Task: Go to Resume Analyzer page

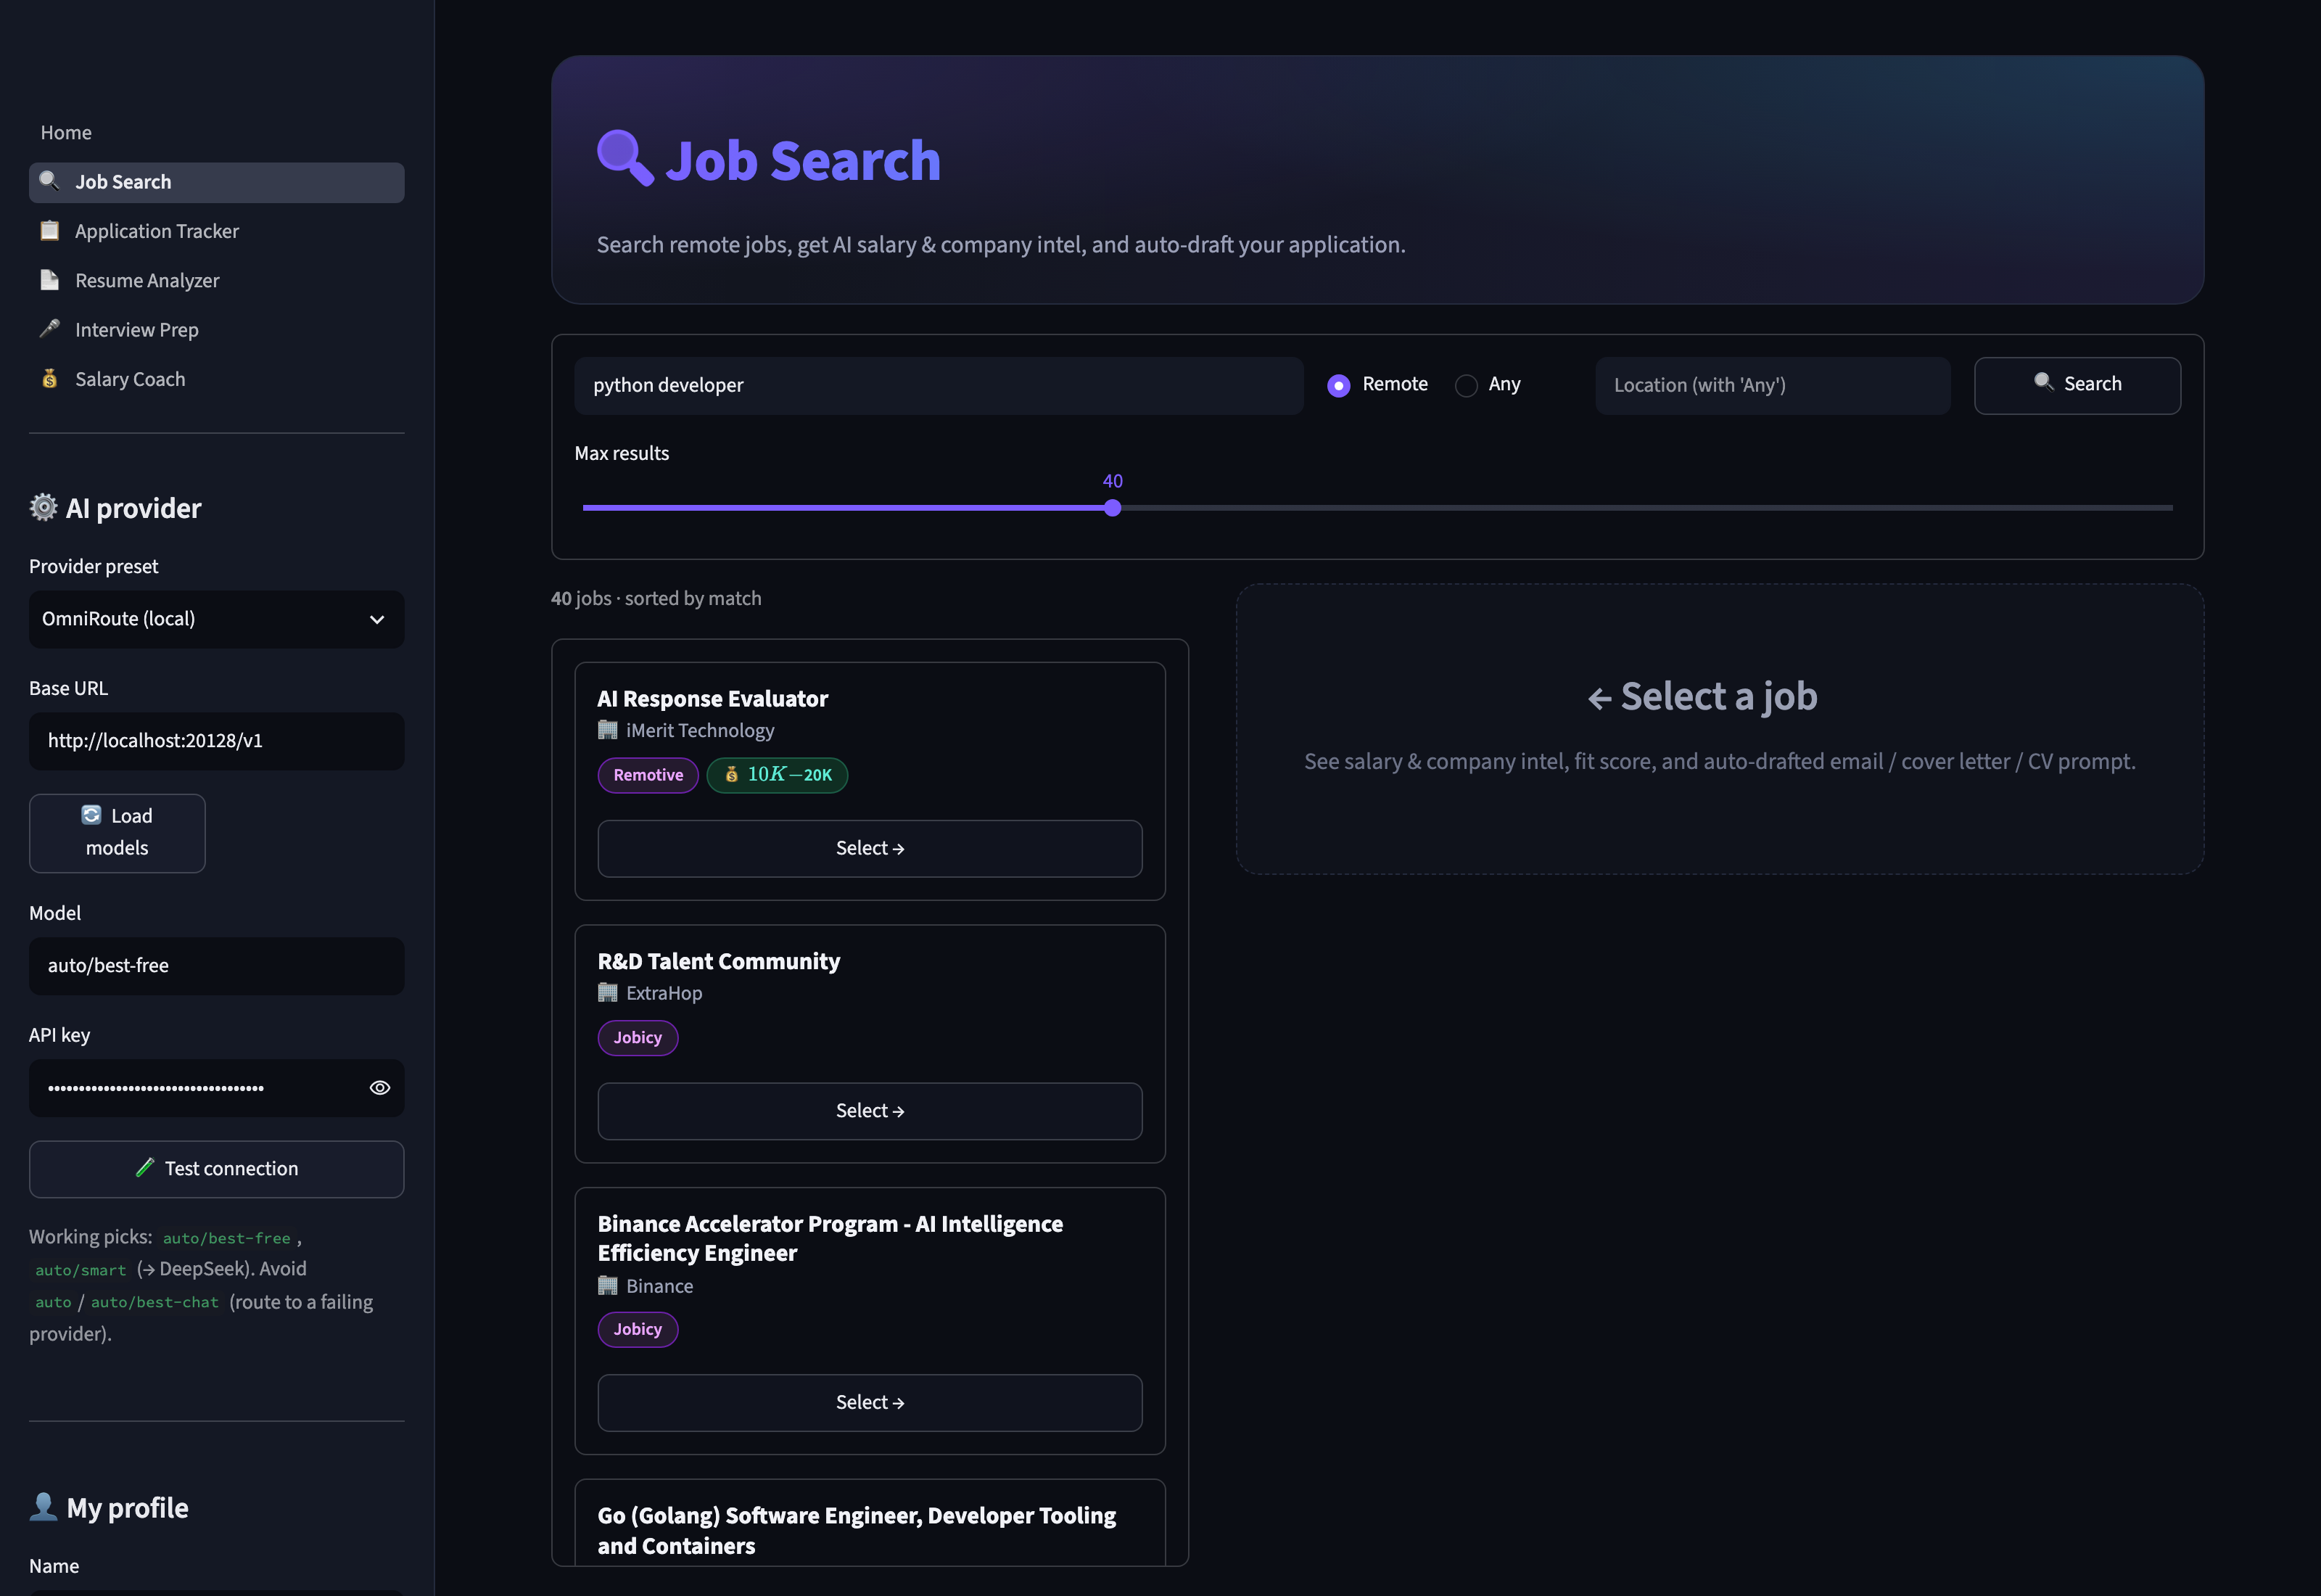Action: click(147, 281)
